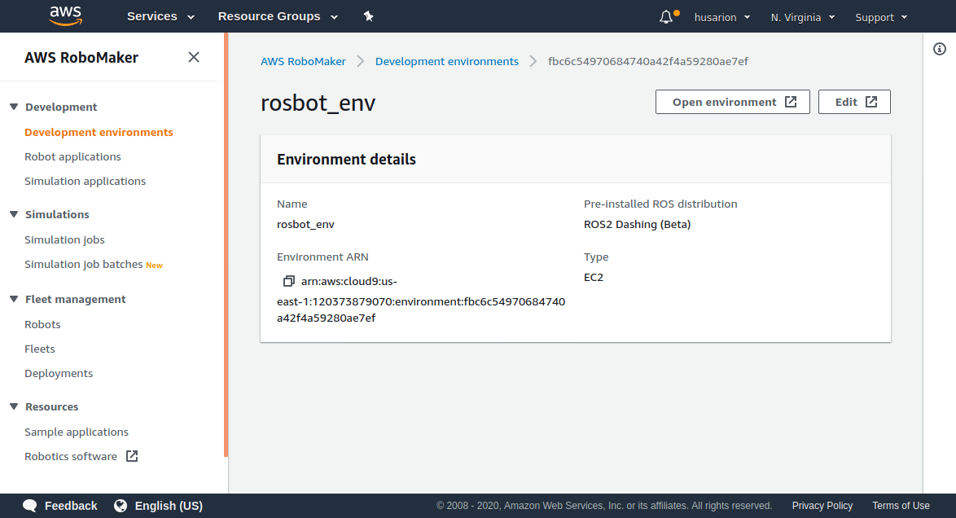This screenshot has width=956, height=518.
Task: Open the Services dropdown menu
Action: pos(160,16)
